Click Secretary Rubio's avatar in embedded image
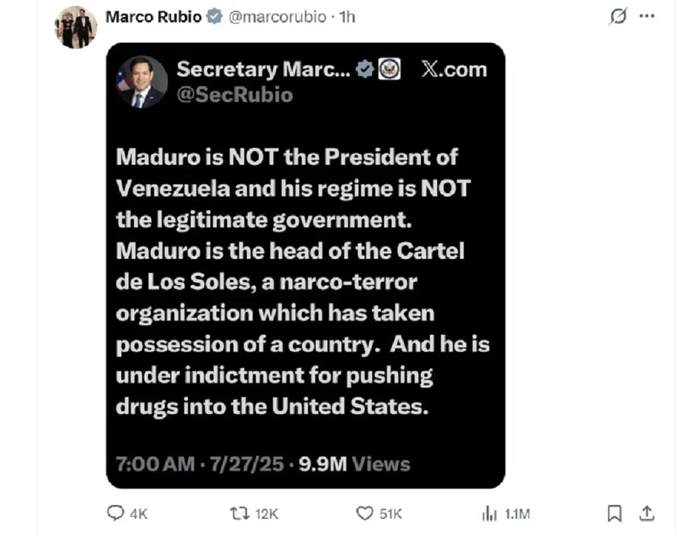The height and width of the screenshot is (545, 677). tap(142, 82)
